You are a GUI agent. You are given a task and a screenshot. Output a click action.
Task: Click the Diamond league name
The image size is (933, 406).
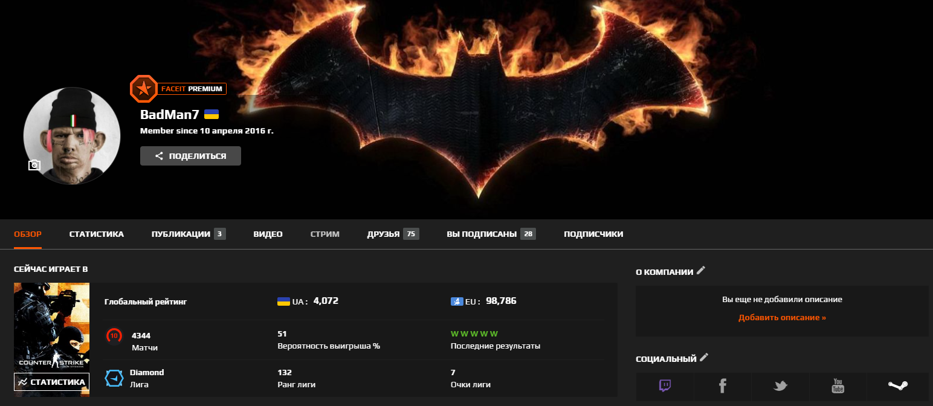pyautogui.click(x=147, y=372)
